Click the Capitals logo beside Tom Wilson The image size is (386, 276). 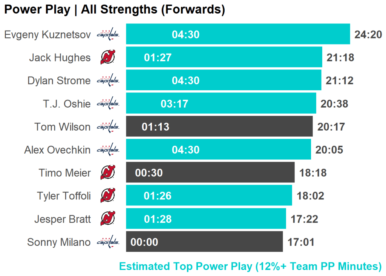pos(108,126)
